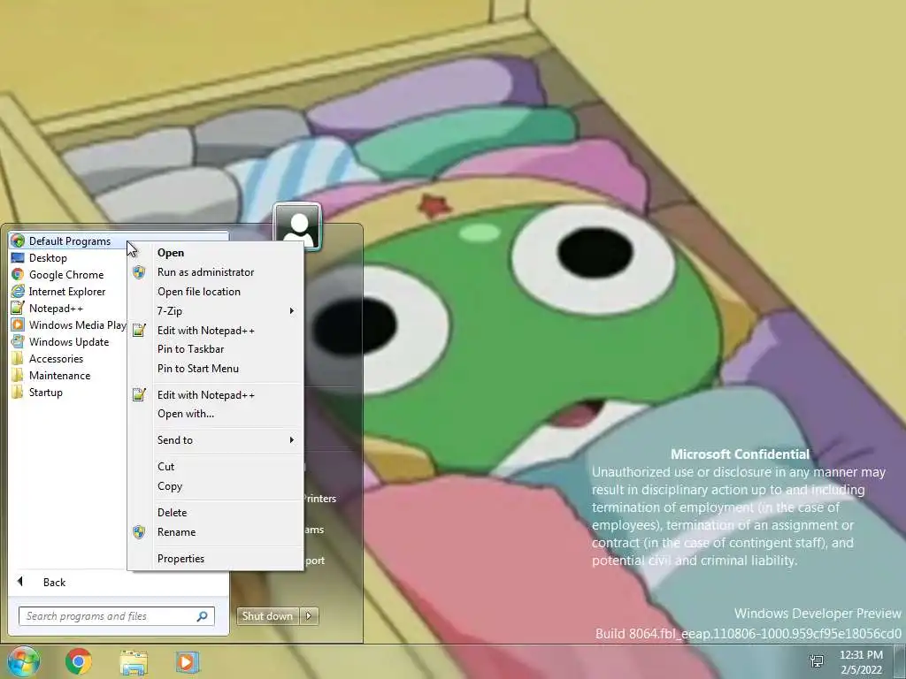Click the user account picture
Viewport: 906px width, 679px height.
point(297,225)
